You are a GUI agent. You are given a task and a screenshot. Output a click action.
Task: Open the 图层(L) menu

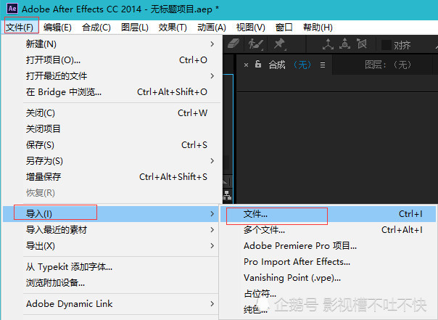[135, 28]
